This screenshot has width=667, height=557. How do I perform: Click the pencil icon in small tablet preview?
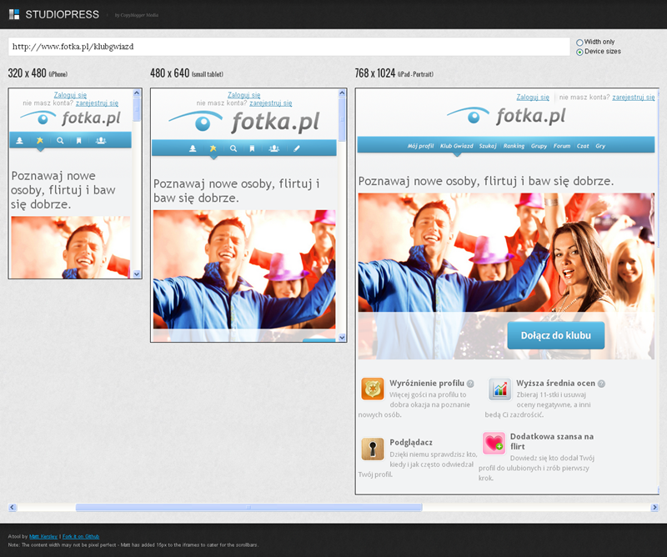(297, 148)
